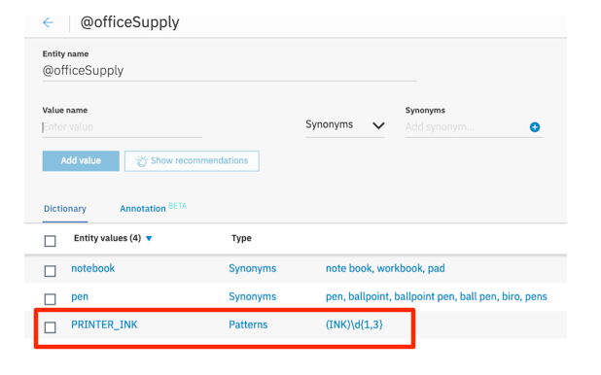Viewport: 601px width, 375px height.
Task: Click the Add value button
Action: click(81, 161)
